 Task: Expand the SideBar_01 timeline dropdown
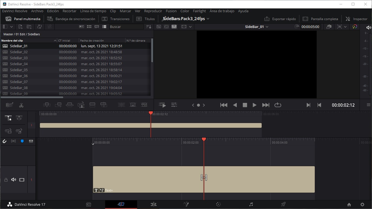[x=267, y=27]
